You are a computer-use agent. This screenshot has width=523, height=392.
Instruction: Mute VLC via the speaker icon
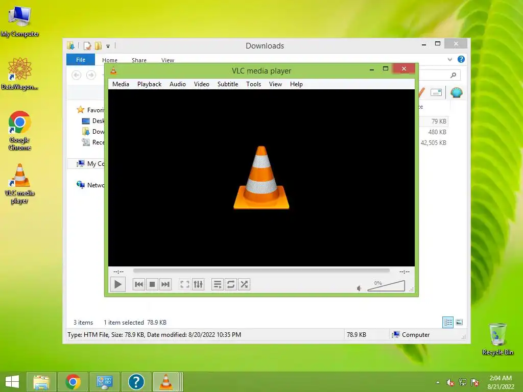pos(359,288)
